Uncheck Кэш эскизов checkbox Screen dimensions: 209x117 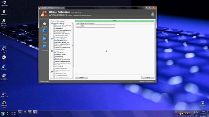point(54,46)
